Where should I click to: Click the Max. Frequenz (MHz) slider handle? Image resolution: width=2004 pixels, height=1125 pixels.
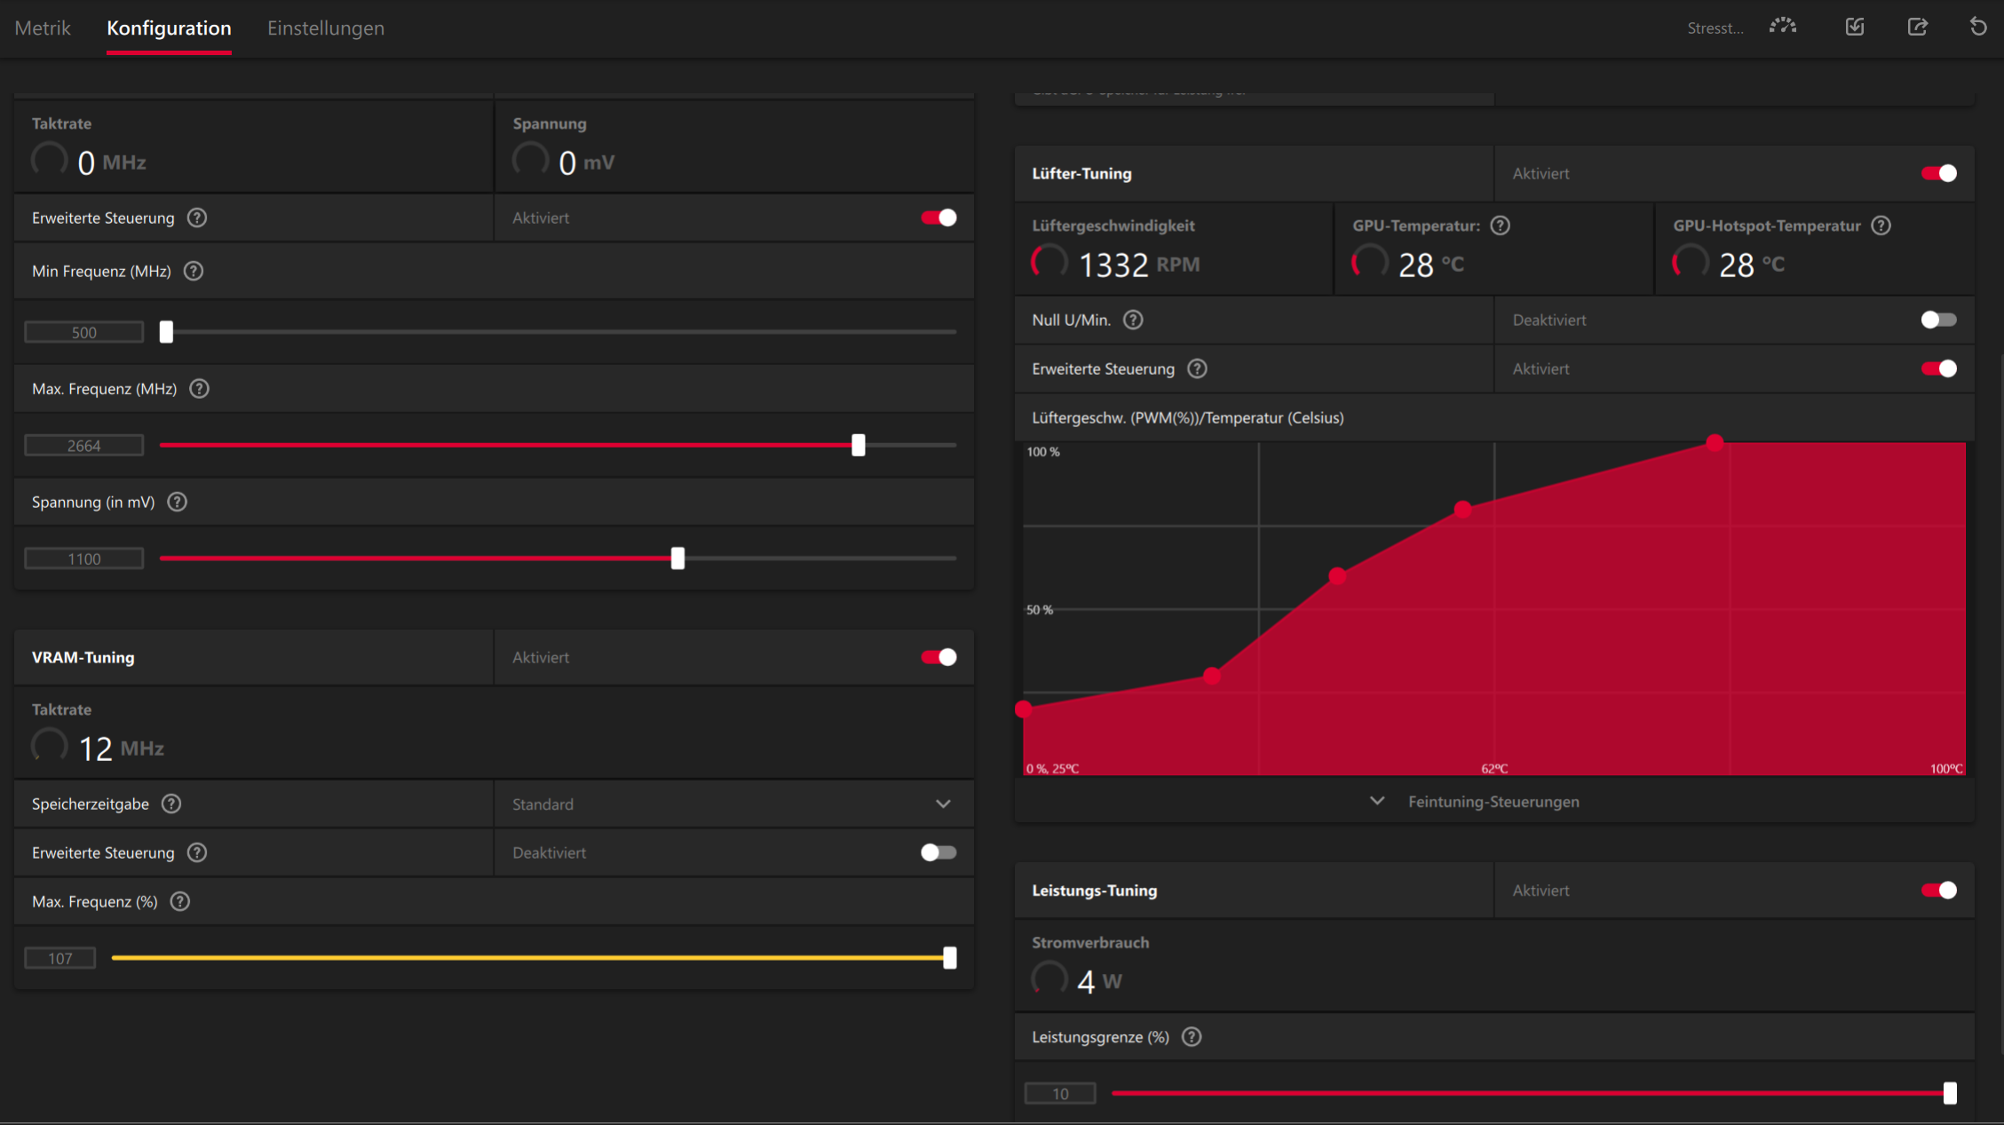click(x=858, y=445)
